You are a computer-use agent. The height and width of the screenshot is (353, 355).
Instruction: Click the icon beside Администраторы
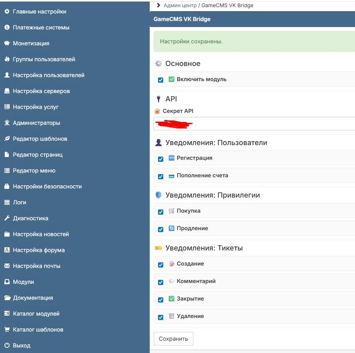click(7, 123)
